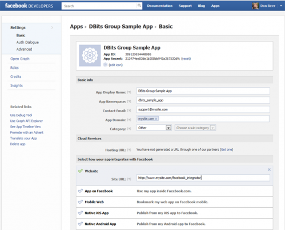The width and height of the screenshot is (285, 230).
Task: Enable Native Android App integration
Action: pyautogui.click(x=81, y=224)
